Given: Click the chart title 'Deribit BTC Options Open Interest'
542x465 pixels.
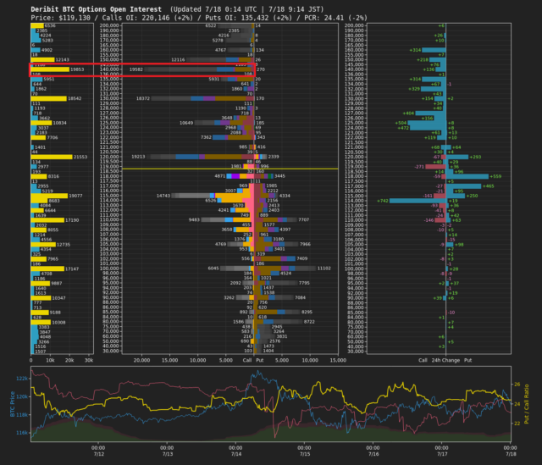Looking at the screenshot, I should tap(96, 9).
